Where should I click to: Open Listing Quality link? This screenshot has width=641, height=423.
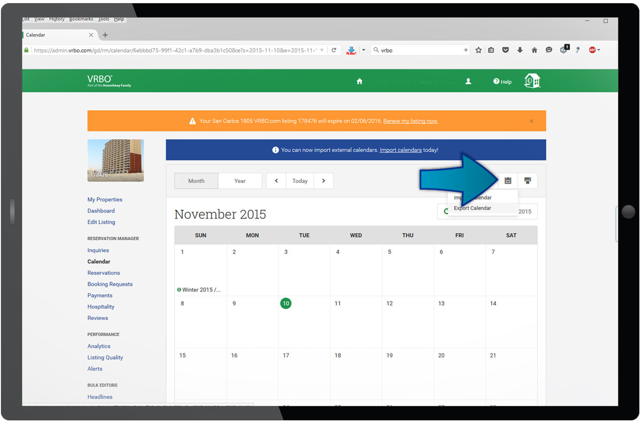coord(105,357)
